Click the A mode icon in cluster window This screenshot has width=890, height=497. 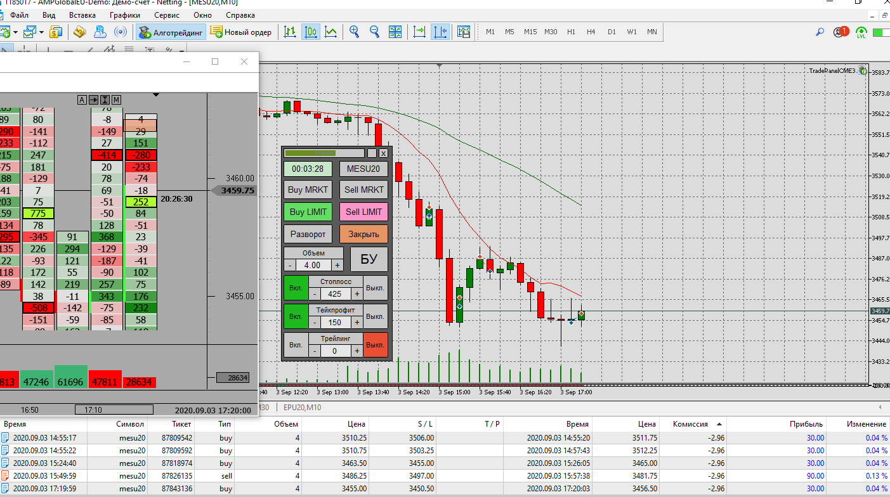(x=82, y=100)
